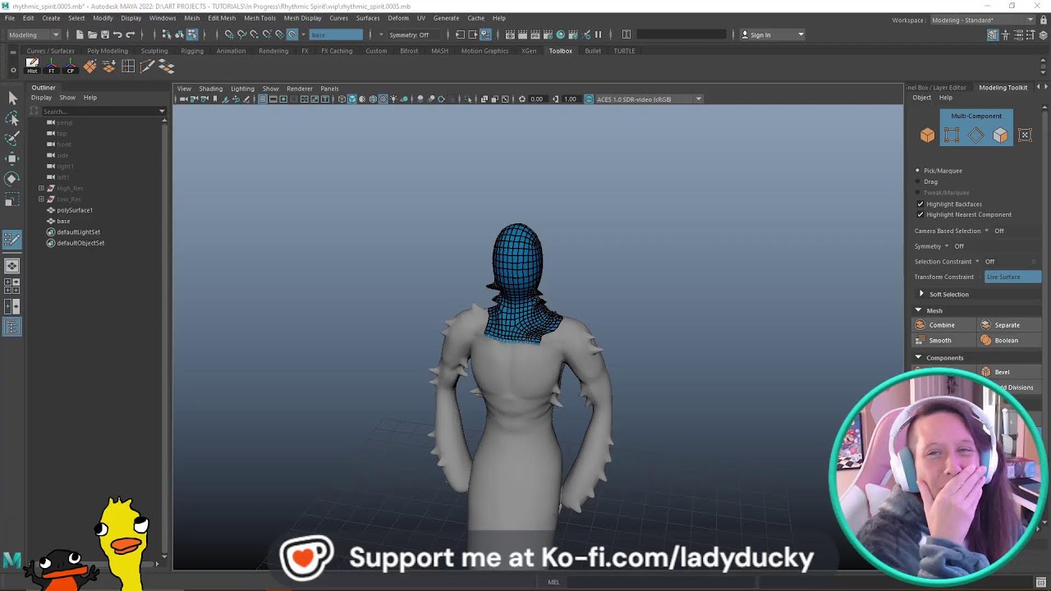The image size is (1051, 591).
Task: Click the Redo arrow icon
Action: tap(130, 34)
